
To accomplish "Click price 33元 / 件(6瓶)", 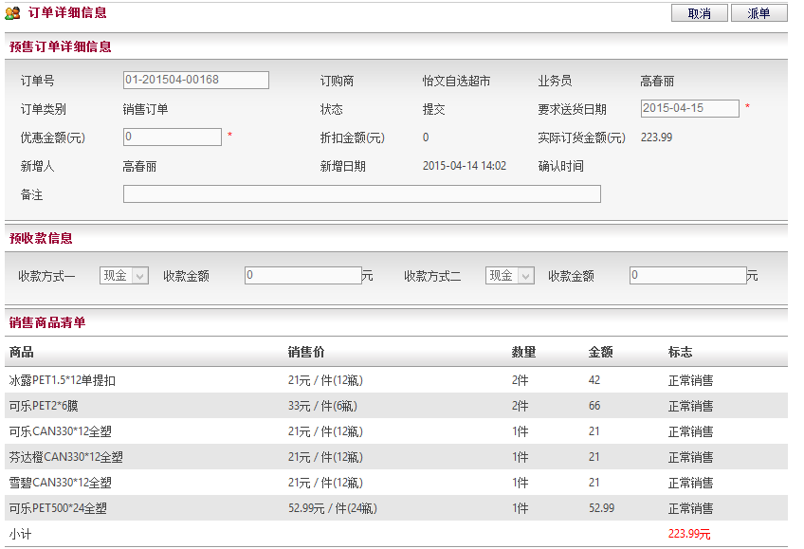I will [322, 406].
